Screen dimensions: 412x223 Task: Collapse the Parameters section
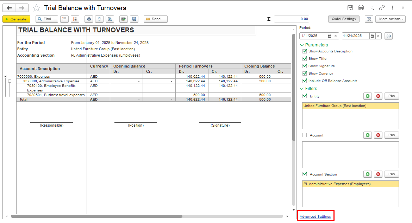302,45
